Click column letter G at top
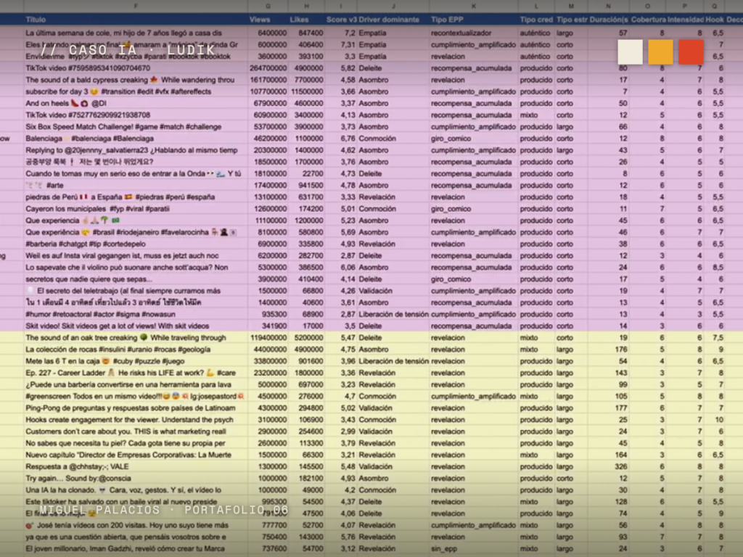 click(x=268, y=6)
